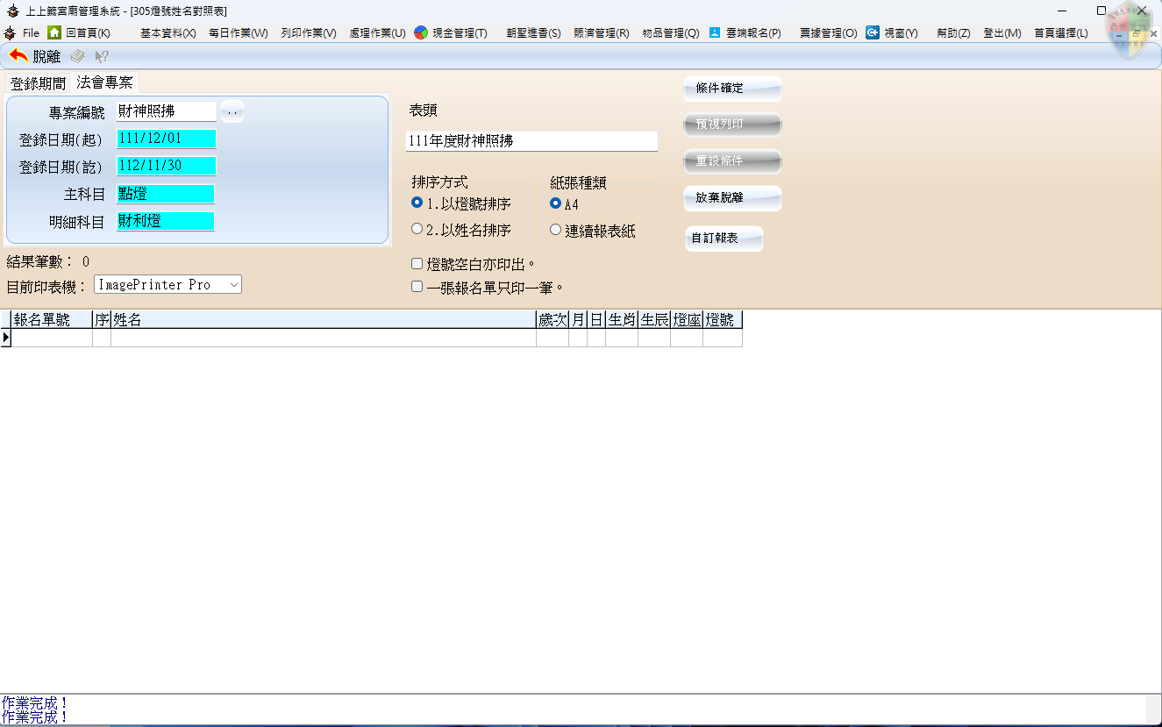1162x727 pixels.
Task: Click the 自訂報表 button
Action: [724, 239]
